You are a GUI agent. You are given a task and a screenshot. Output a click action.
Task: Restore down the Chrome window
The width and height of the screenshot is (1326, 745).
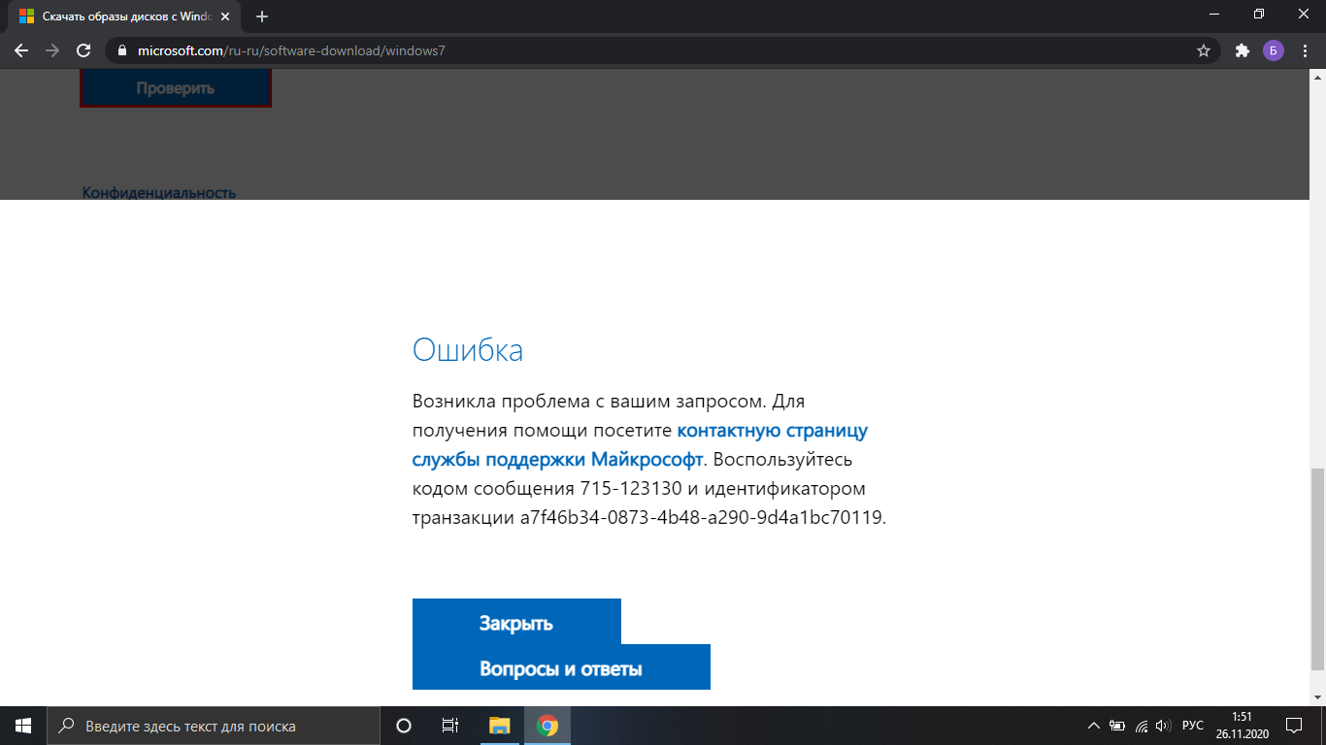pos(1259,14)
